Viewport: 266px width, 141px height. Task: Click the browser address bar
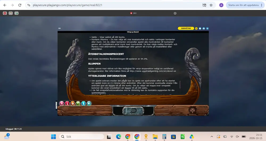(x=115, y=5)
